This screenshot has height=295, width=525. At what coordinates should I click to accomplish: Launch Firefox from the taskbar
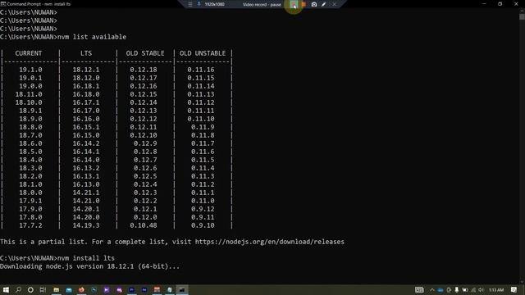81,289
